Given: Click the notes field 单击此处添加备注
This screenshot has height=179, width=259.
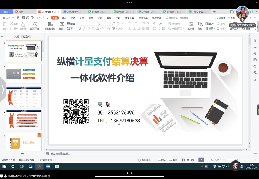Looking at the screenshot, I should coord(60,154).
